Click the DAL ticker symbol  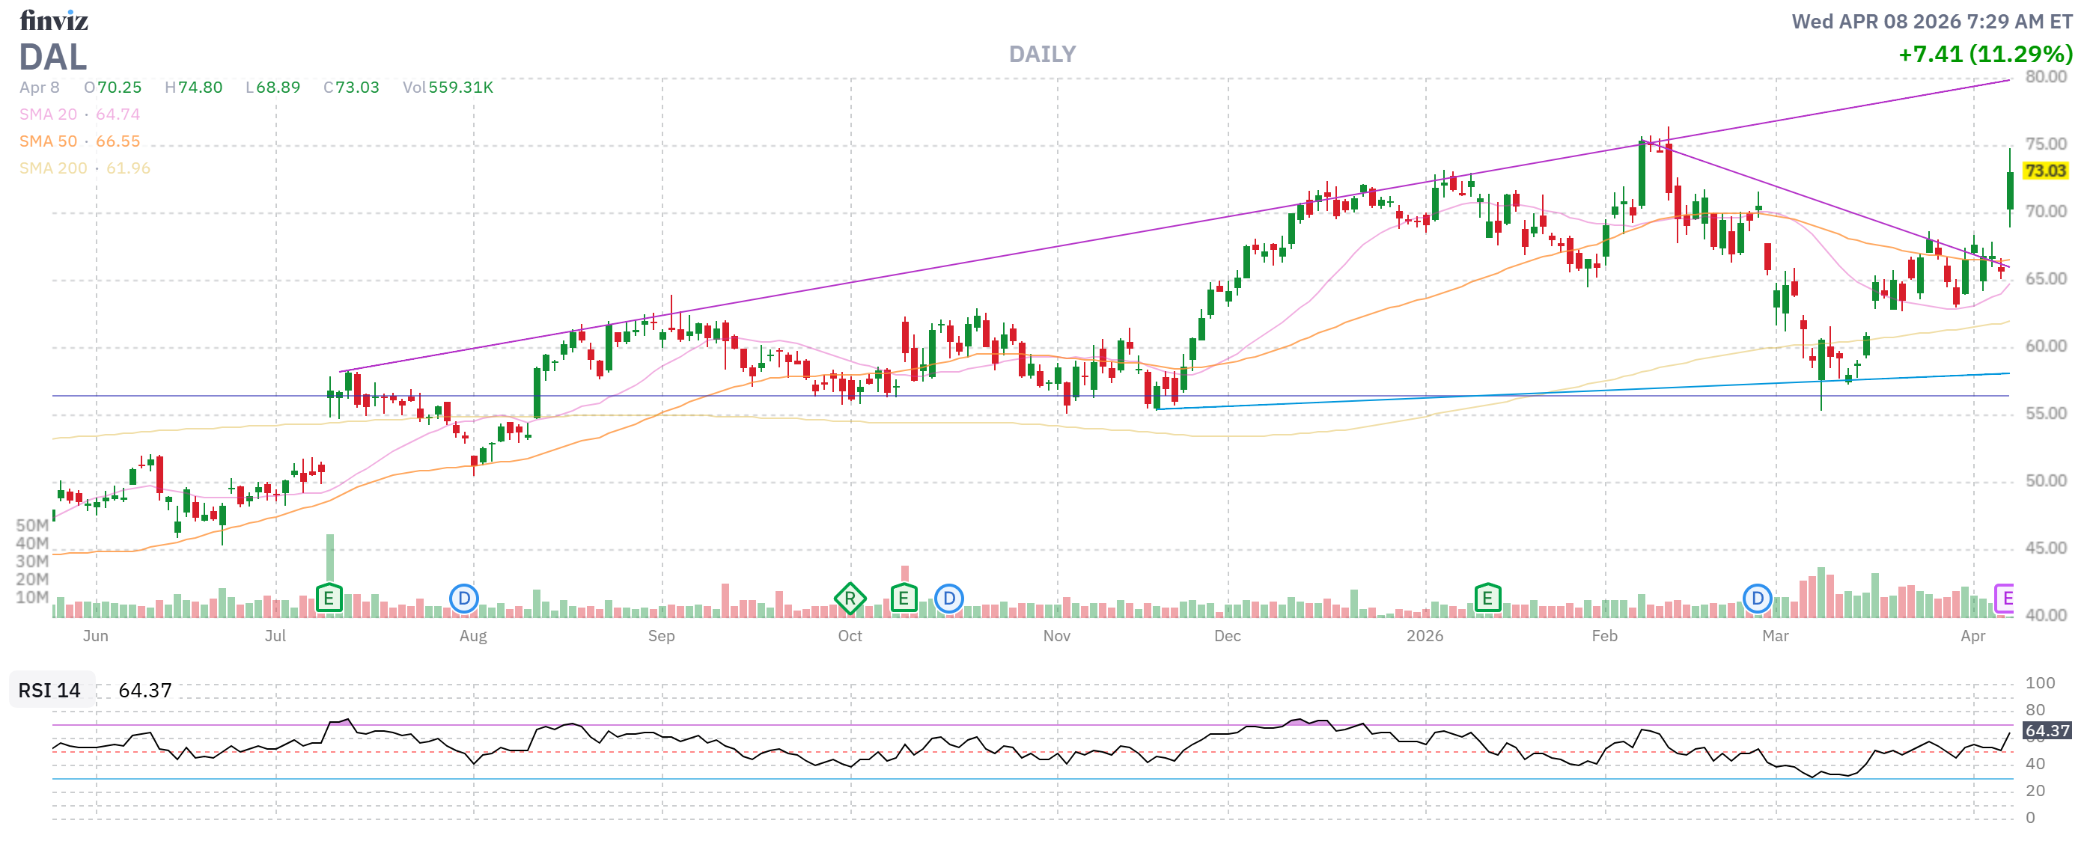pos(53,58)
